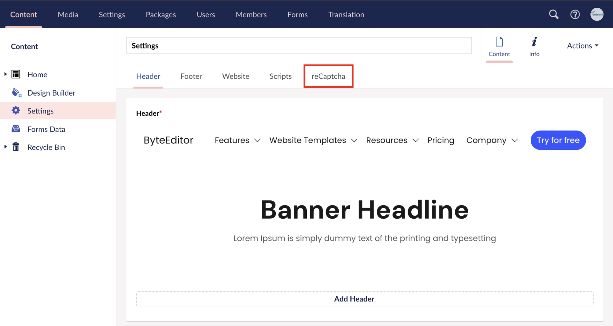613x326 pixels.
Task: Open the Actions dropdown menu
Action: (582, 46)
